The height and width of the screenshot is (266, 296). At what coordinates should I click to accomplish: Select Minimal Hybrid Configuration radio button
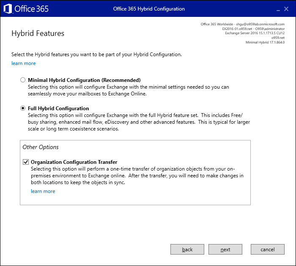pyautogui.click(x=23, y=80)
